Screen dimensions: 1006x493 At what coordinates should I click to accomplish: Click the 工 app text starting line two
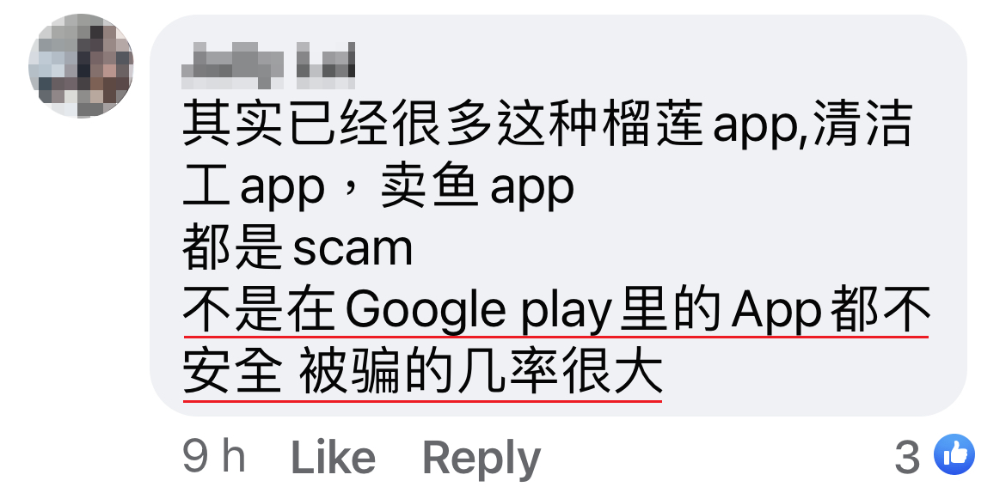253,188
